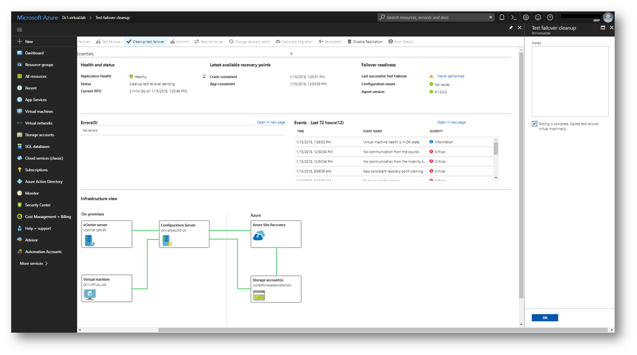This screenshot has width=637, height=355.
Task: Select Virtual machines in sidebar
Action: point(39,111)
